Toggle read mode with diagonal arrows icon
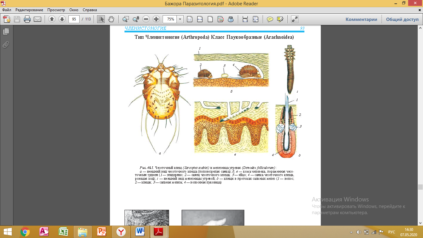Image resolution: width=423 pixels, height=238 pixels. point(294,19)
